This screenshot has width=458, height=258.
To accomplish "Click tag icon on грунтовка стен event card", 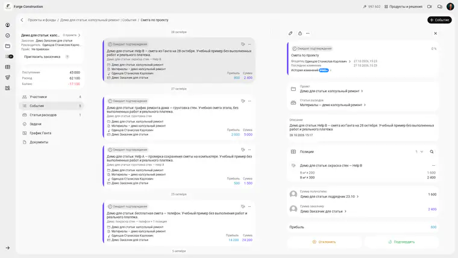I will pyautogui.click(x=243, y=101).
